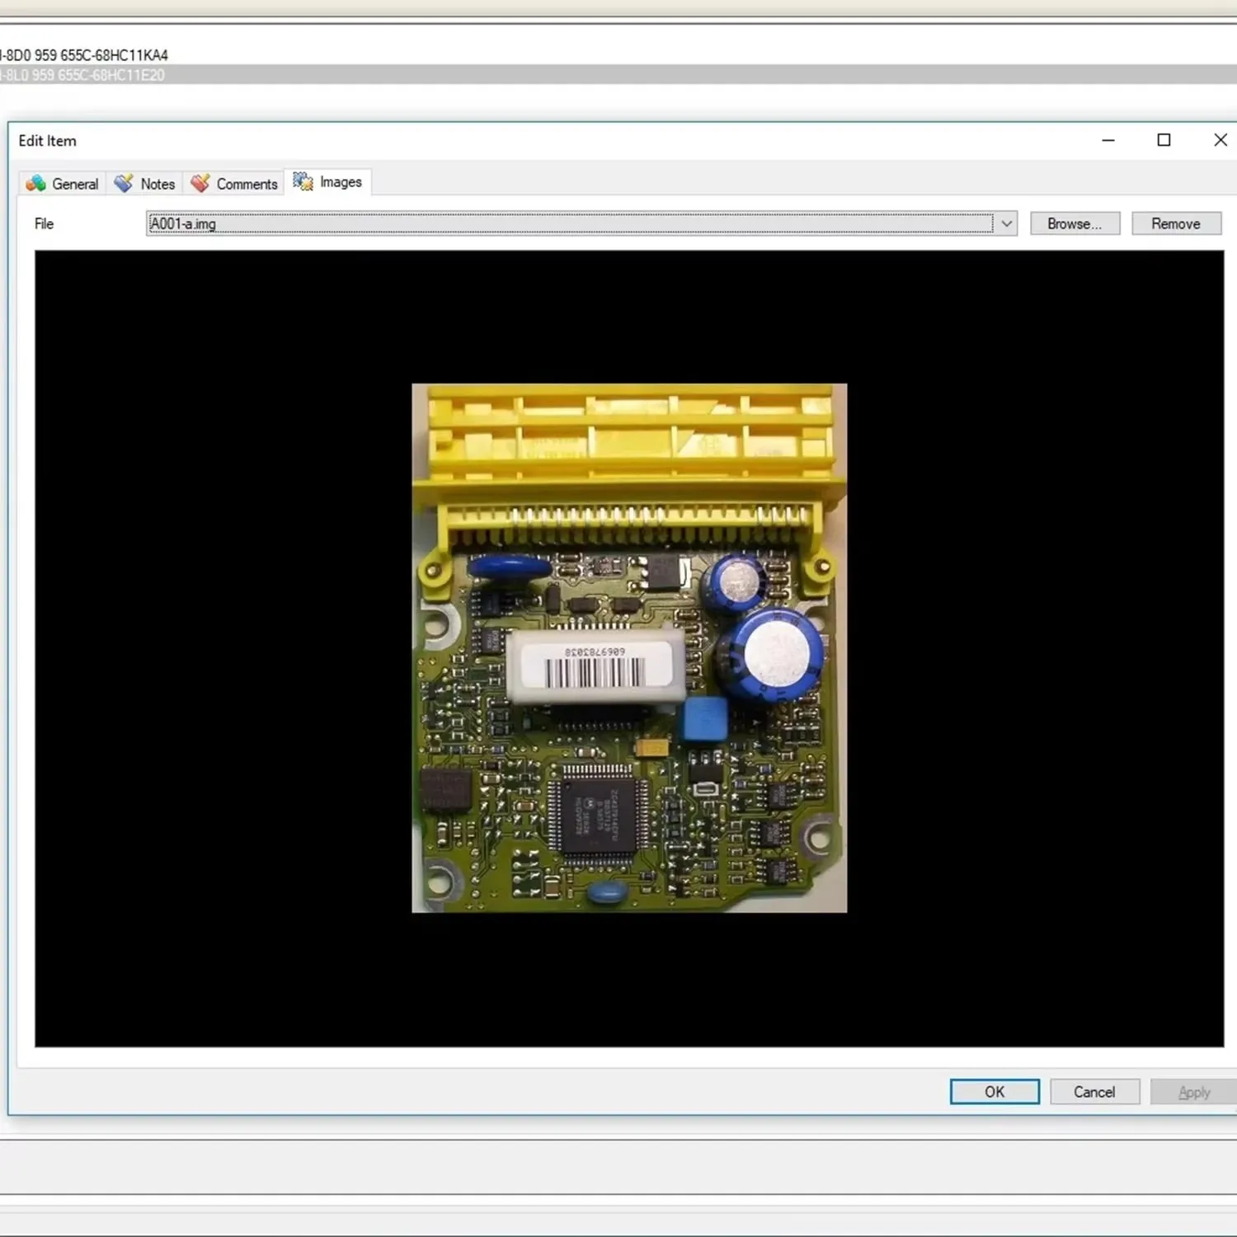The height and width of the screenshot is (1237, 1237).
Task: Click the pencil icon on Notes tab
Action: 124,183
